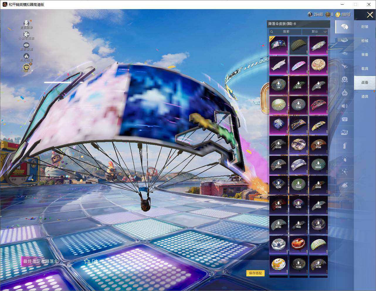Download the 429KB red parachute skin
This screenshot has height=291, width=376.
(279, 205)
